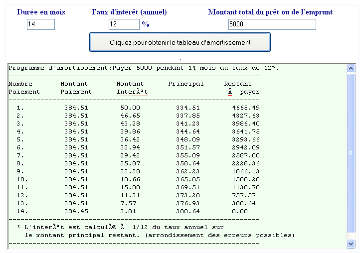
Task: Click the interest value 46.65
Action: pos(130,116)
